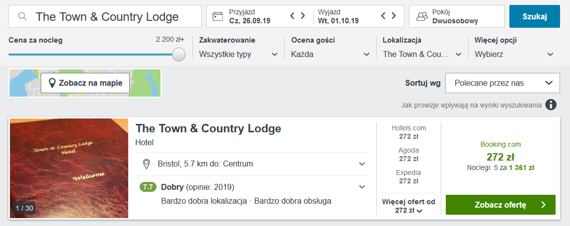Viewport: 570px width, 226px height.
Task: Click Zobacz na mapie button
Action: 85,83
